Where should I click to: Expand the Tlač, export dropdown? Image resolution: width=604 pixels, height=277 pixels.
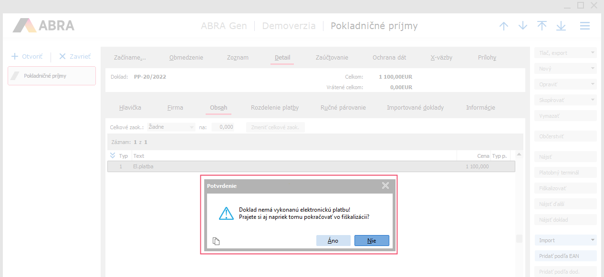pyautogui.click(x=593, y=53)
